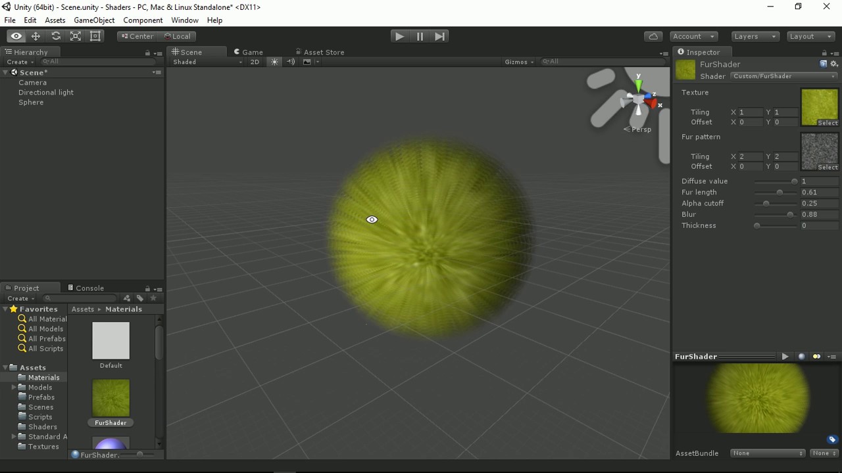The height and width of the screenshot is (473, 842).
Task: Open Hierarchy panel options menu
Action: point(159,53)
